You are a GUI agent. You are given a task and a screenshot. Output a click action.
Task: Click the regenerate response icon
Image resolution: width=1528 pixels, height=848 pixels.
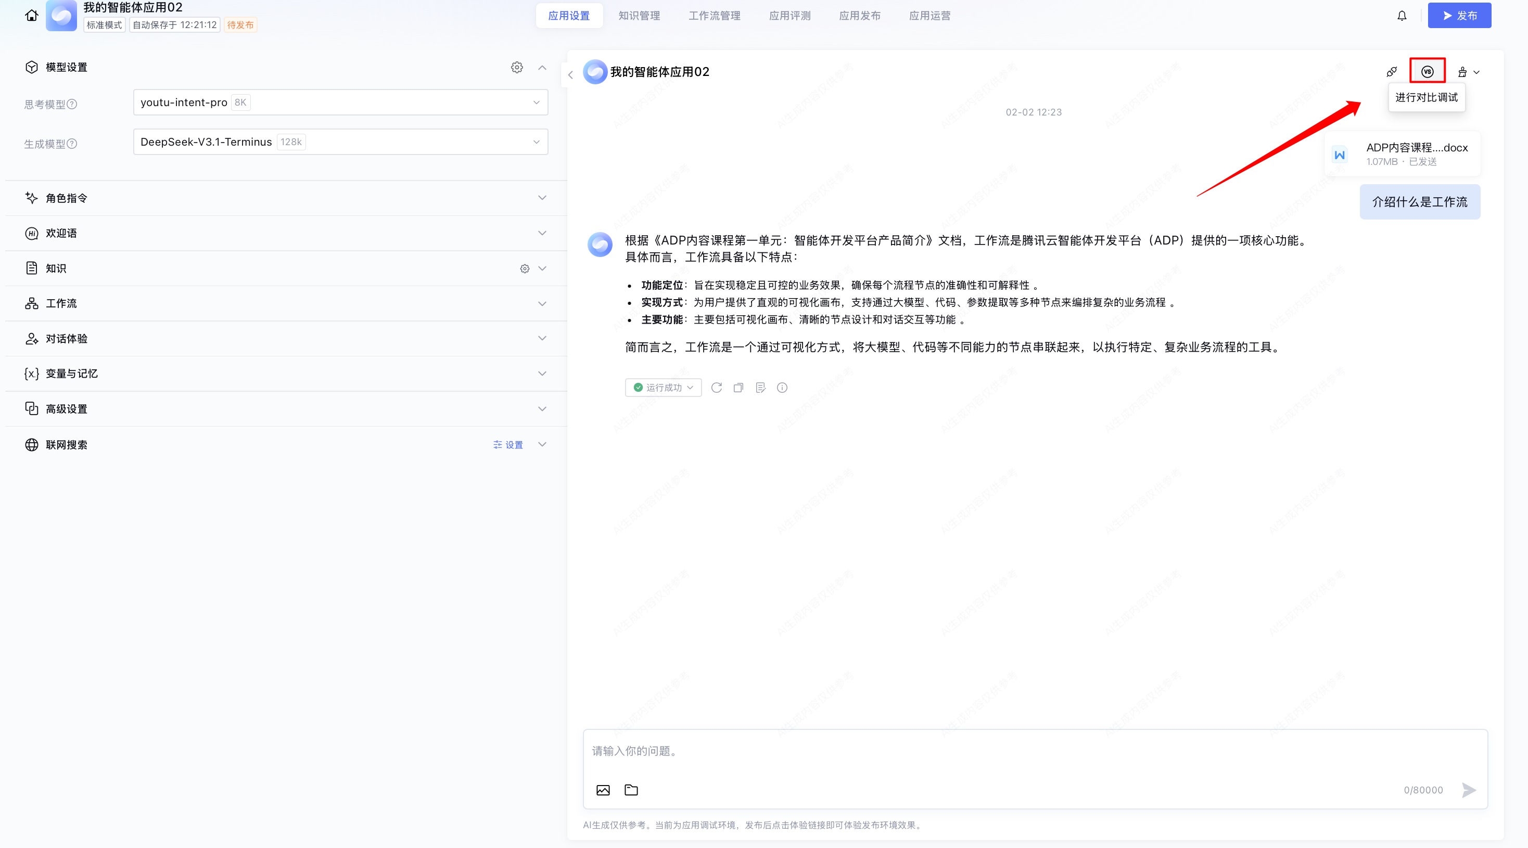coord(717,387)
